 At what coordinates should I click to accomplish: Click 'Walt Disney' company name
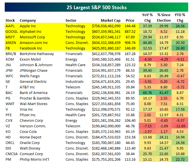(x=30, y=148)
